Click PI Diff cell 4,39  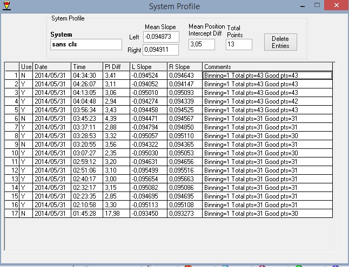[116, 119]
